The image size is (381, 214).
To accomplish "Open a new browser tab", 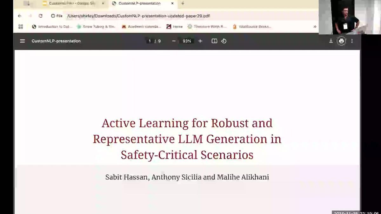I will 183,3.
